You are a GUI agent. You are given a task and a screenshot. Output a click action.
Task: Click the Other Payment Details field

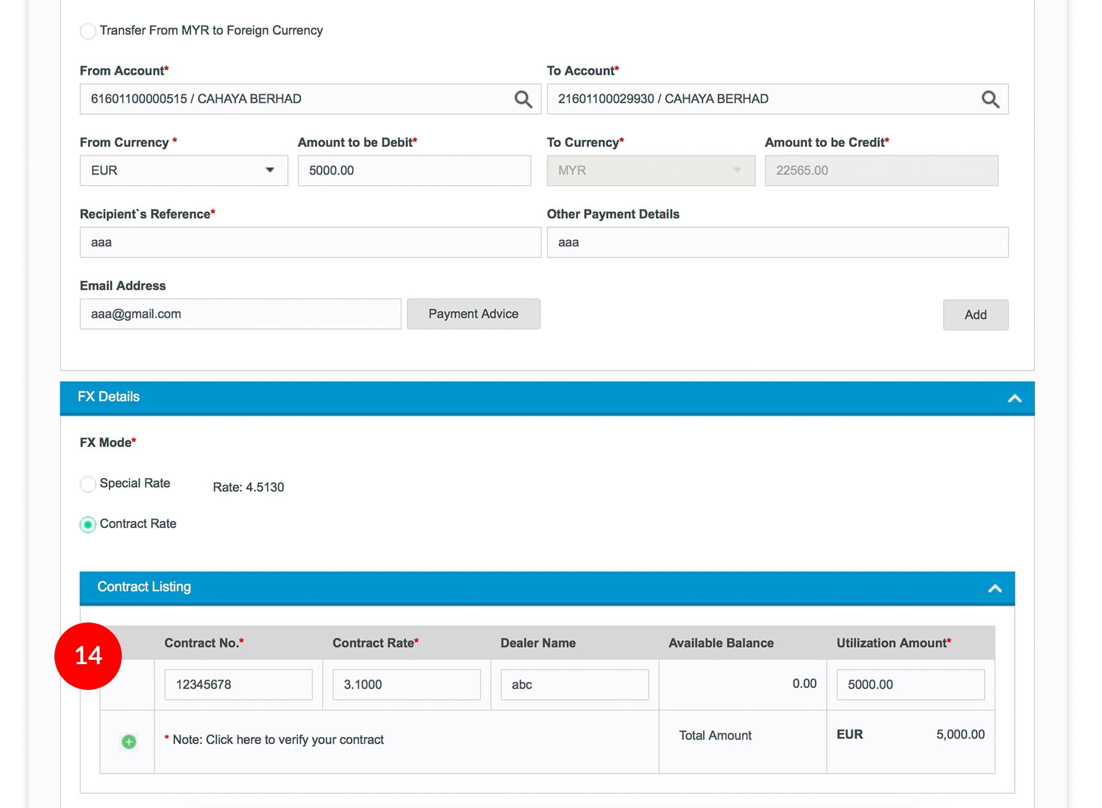777,242
